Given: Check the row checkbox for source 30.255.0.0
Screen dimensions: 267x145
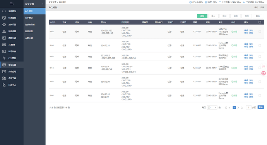Looking at the screenshot, I should click(260, 57).
